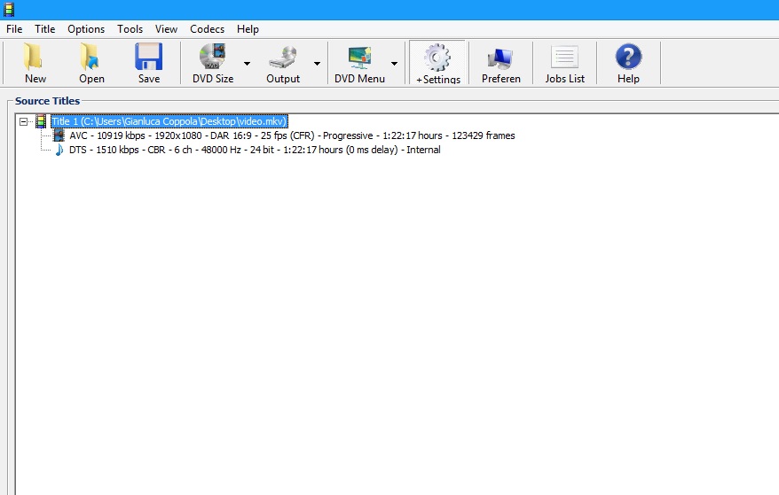Expand the Output dropdown arrow
779x495 pixels.
point(317,64)
